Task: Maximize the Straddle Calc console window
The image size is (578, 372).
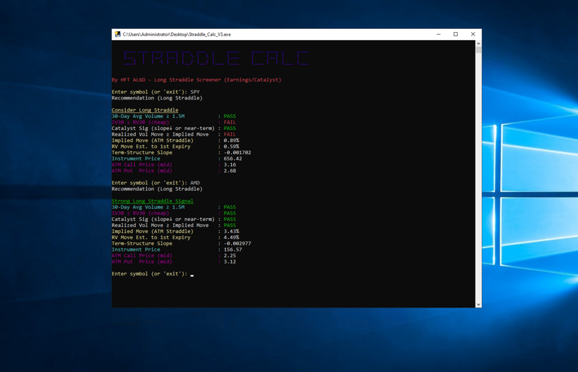Action: (455, 34)
